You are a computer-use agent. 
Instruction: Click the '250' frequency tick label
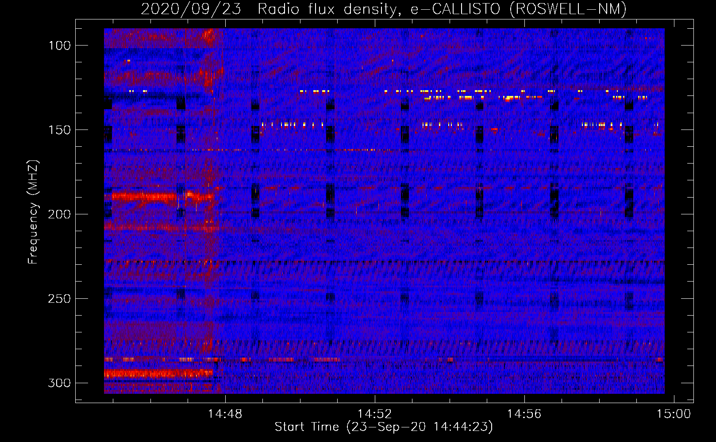point(59,299)
